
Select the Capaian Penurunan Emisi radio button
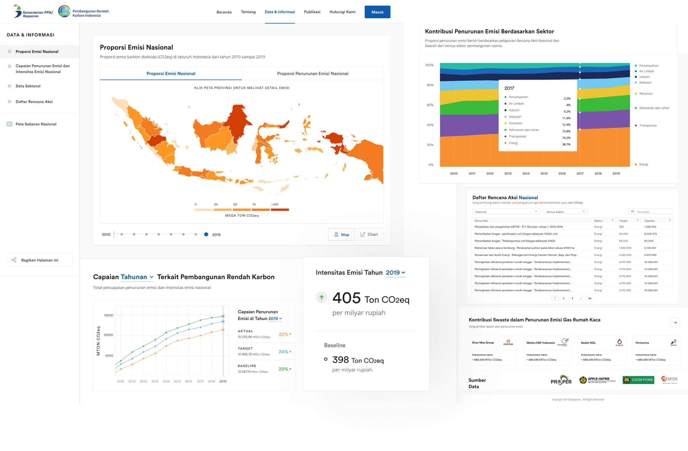(x=10, y=66)
